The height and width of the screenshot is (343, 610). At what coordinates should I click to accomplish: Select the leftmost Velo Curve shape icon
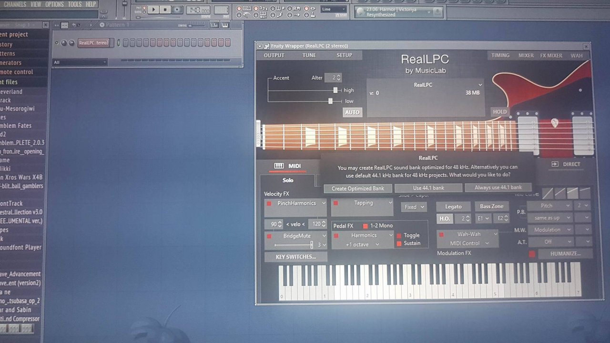(x=548, y=193)
